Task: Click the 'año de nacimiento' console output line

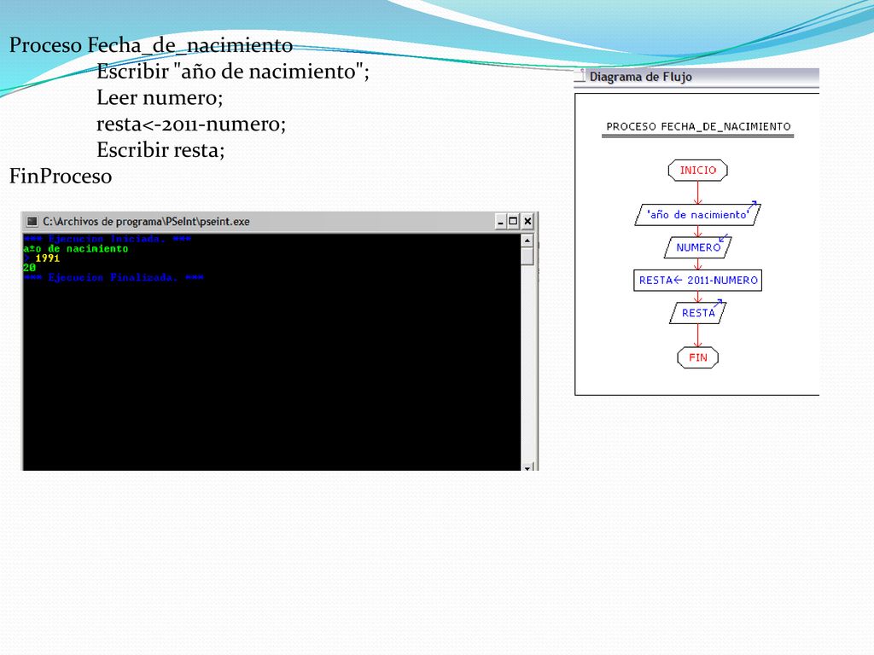Action: [76, 249]
